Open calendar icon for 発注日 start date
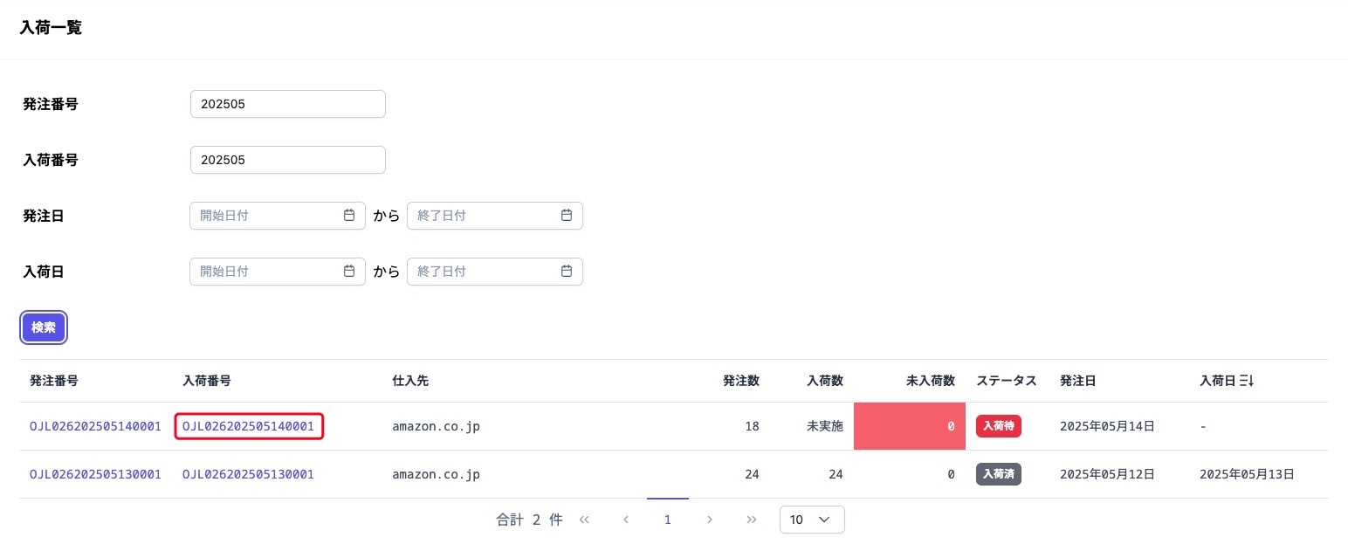The width and height of the screenshot is (1348, 558). coord(349,216)
